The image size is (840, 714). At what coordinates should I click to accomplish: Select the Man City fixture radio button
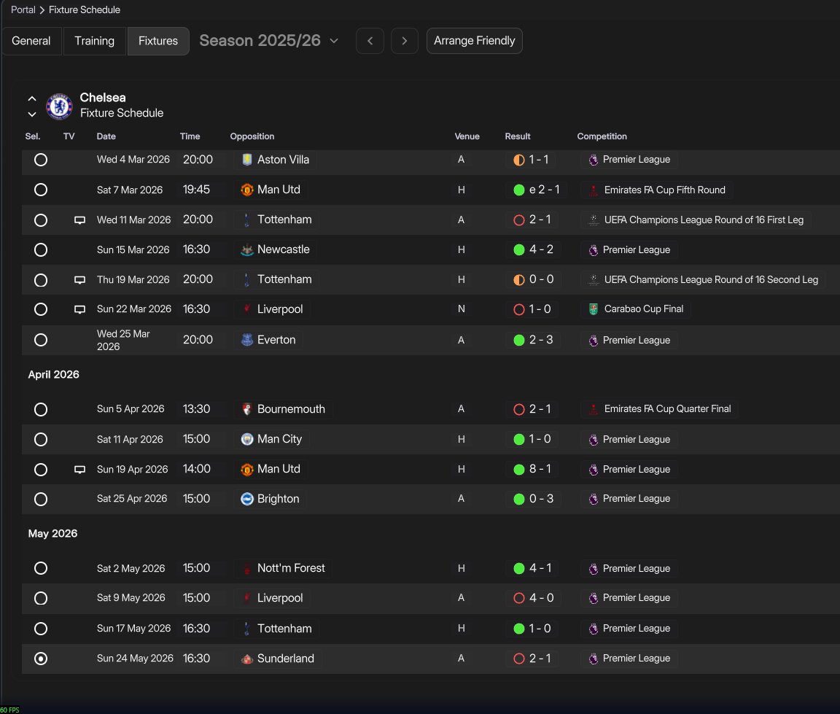point(41,439)
